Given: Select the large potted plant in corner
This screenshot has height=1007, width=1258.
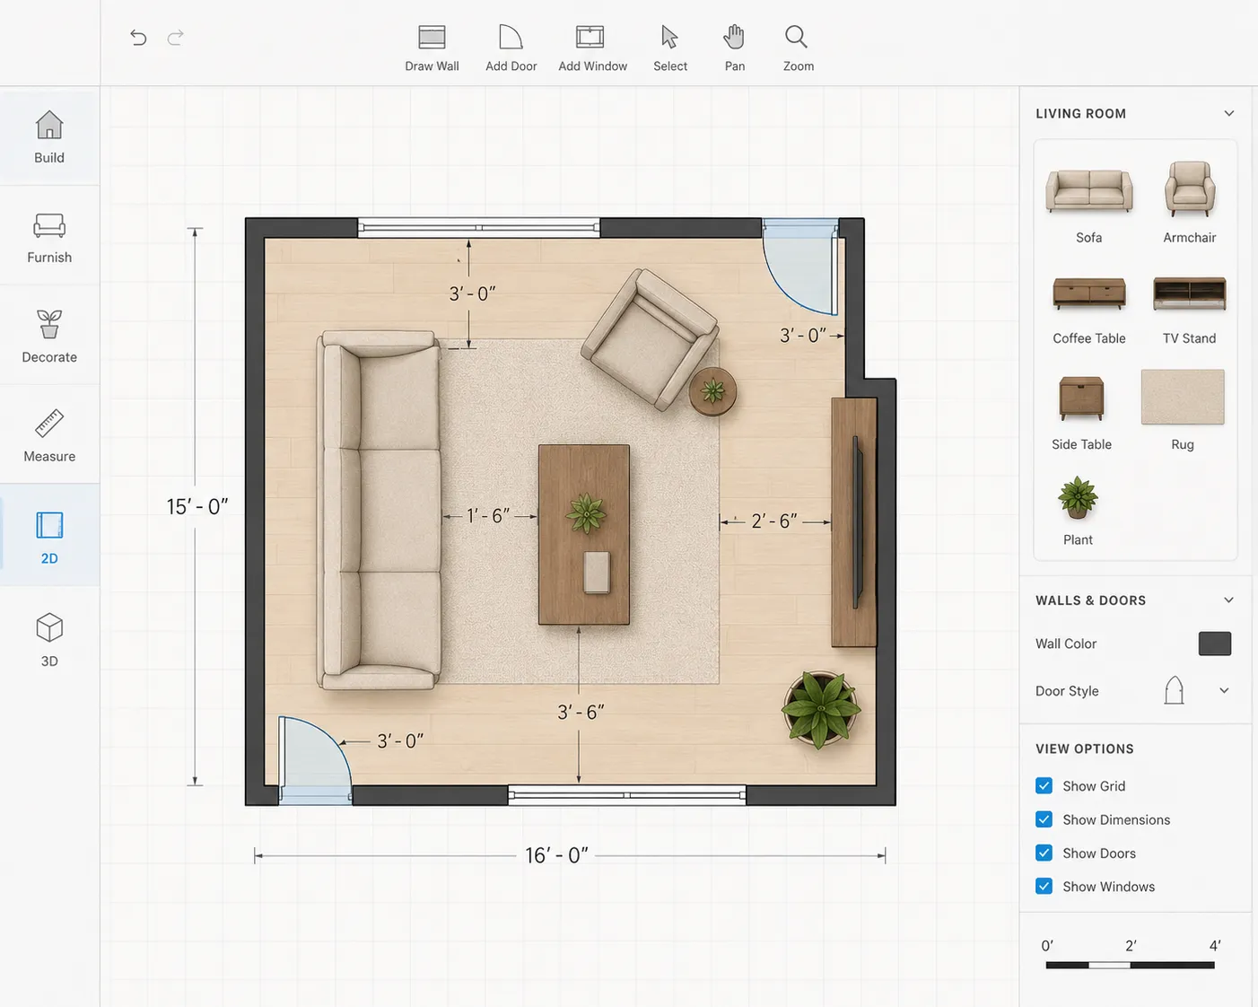Looking at the screenshot, I should tap(821, 709).
